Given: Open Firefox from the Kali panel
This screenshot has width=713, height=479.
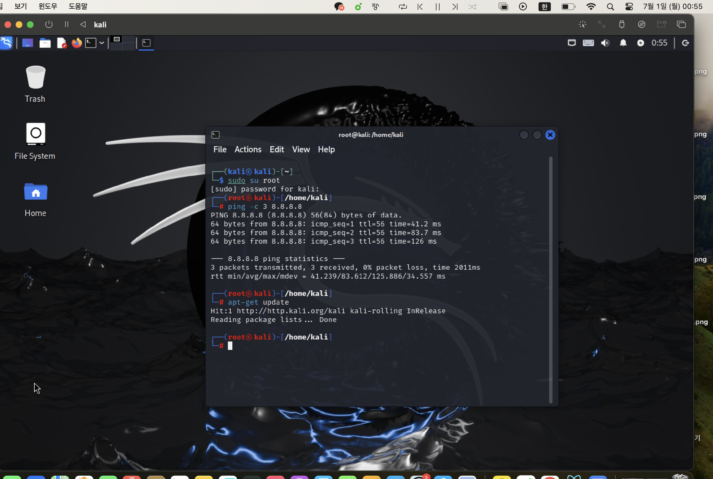Looking at the screenshot, I should coord(77,43).
